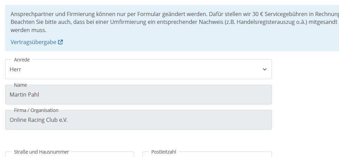This screenshot has width=339, height=157.
Task: Click the "Online Racing Club e.V." text
Action: click(39, 120)
